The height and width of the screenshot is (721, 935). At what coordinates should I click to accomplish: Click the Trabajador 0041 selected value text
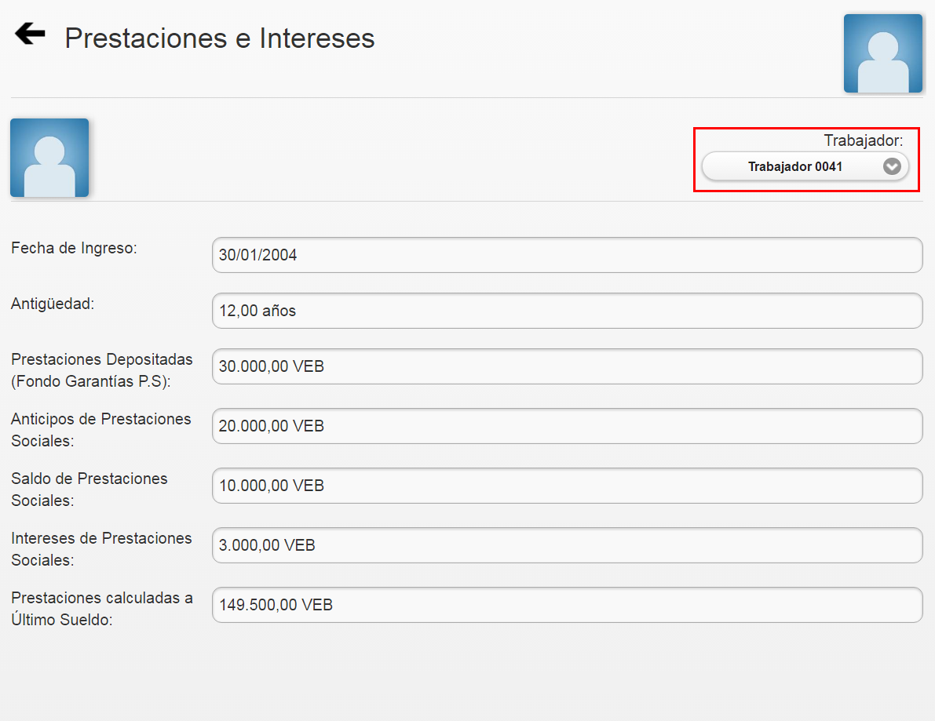click(795, 166)
